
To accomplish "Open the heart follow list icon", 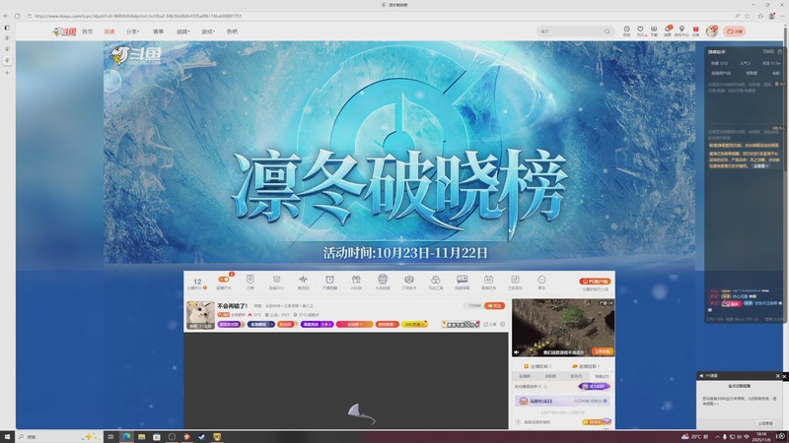I will click(640, 32).
